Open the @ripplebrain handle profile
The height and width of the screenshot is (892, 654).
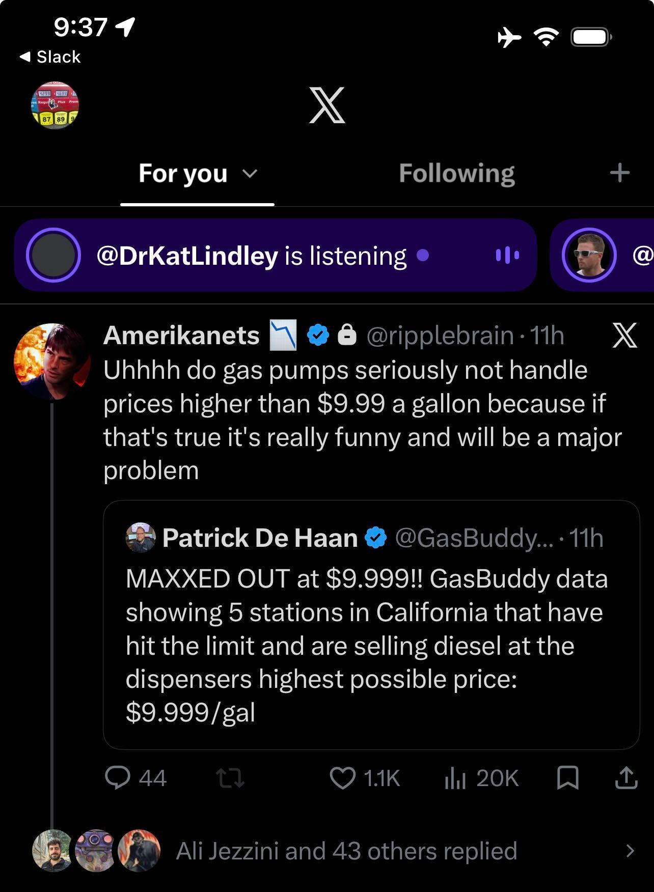[x=440, y=336]
